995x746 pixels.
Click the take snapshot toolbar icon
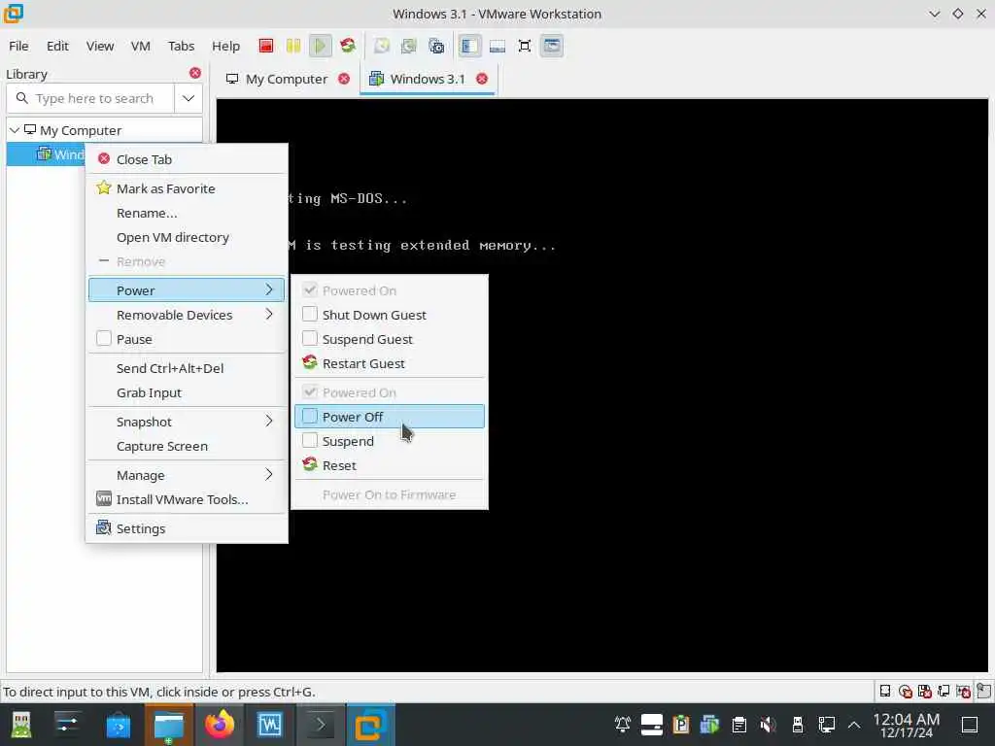coord(381,46)
